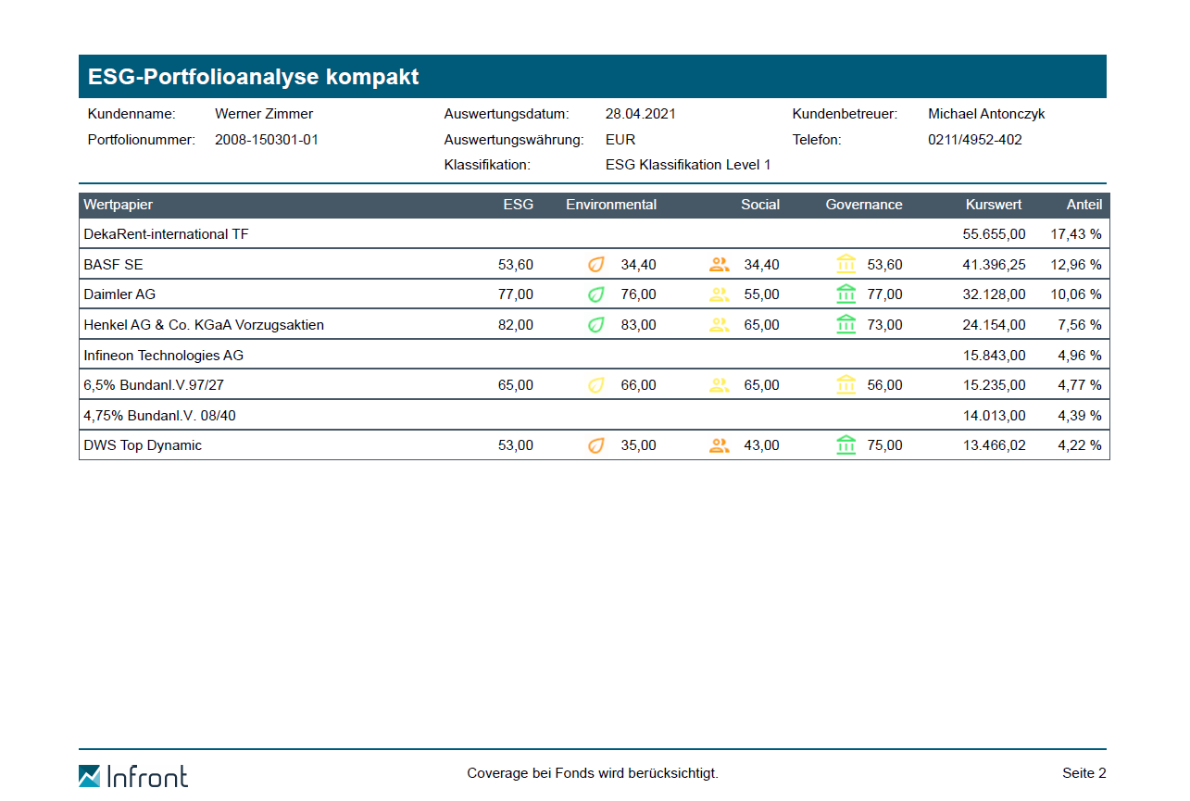The width and height of the screenshot is (1190, 801).
Task: Click the Anteil column header
Action: (1084, 205)
